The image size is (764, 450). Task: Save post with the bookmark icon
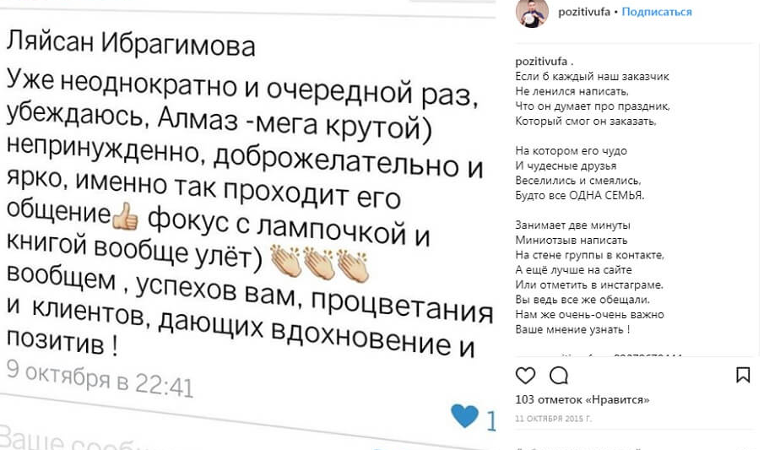pos(743,375)
